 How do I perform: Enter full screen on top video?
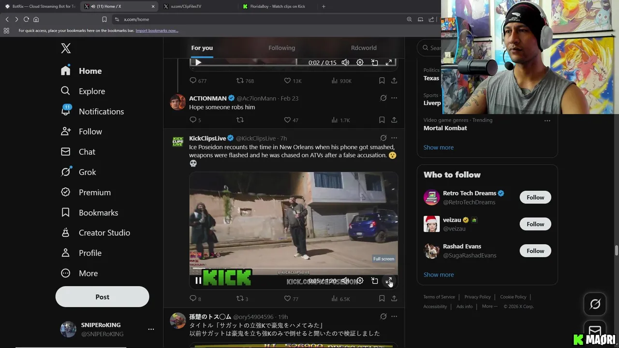[x=389, y=62]
